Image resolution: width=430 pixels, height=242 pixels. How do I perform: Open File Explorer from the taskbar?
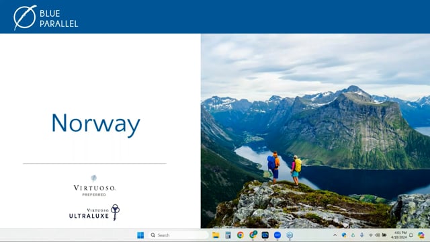[x=216, y=235]
